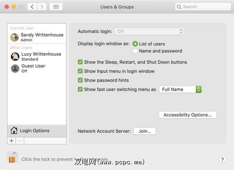Viewport: 234px width, 170px height.
Task: Select Guest User avatar icon
Action: coord(15,68)
